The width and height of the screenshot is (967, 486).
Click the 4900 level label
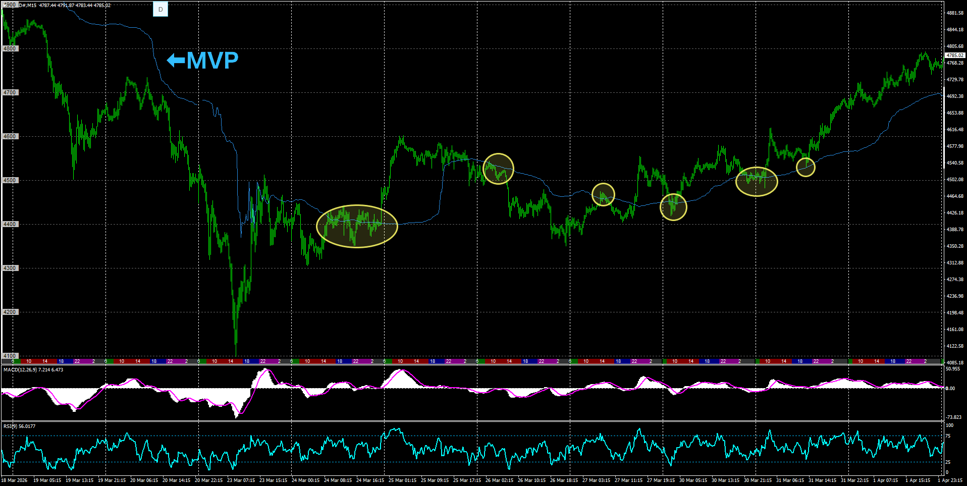tap(10, 5)
